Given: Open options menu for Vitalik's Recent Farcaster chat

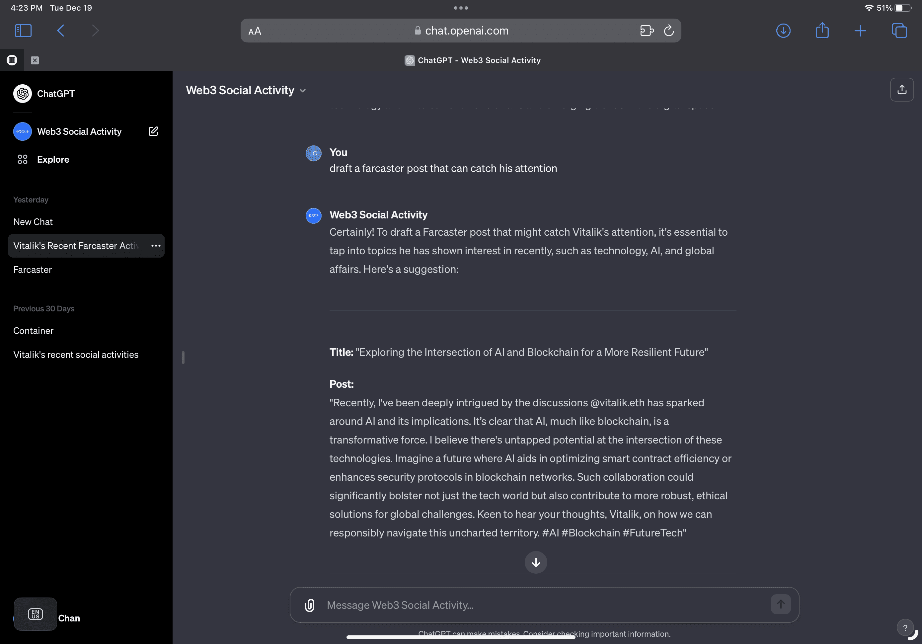Looking at the screenshot, I should 156,245.
